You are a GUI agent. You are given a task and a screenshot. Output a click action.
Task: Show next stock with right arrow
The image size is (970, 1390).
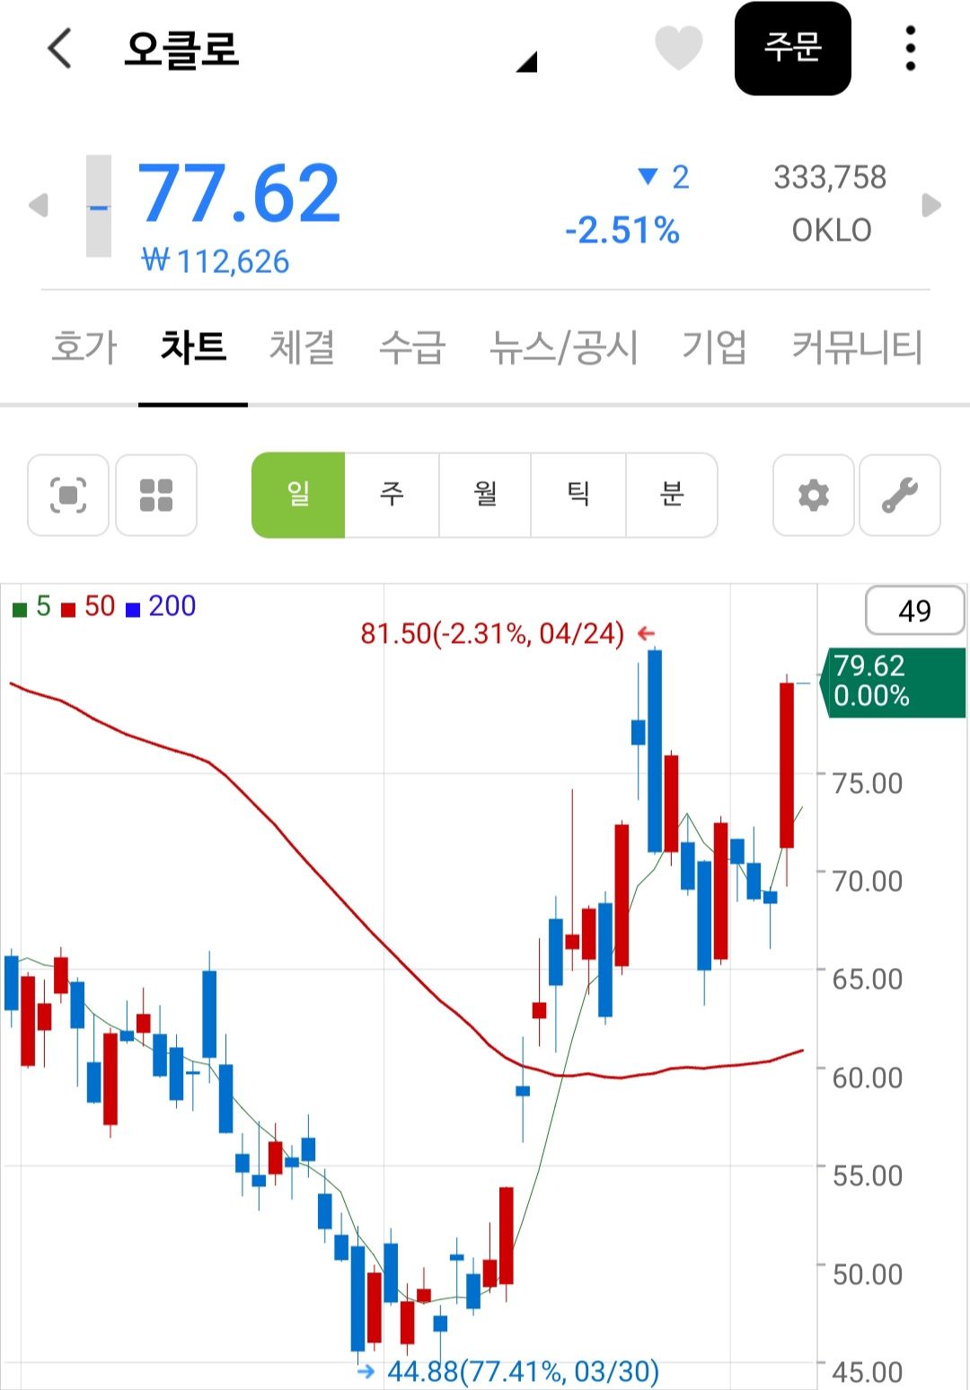coord(931,205)
